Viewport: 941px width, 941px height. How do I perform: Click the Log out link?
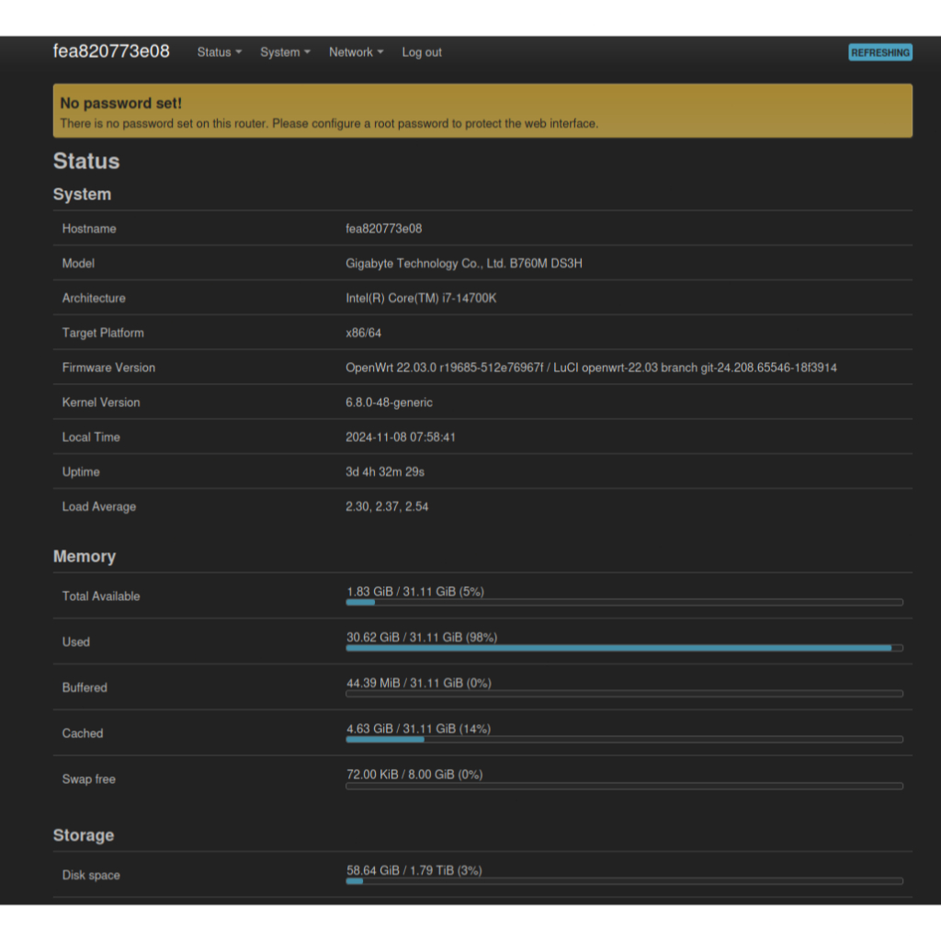coord(422,52)
